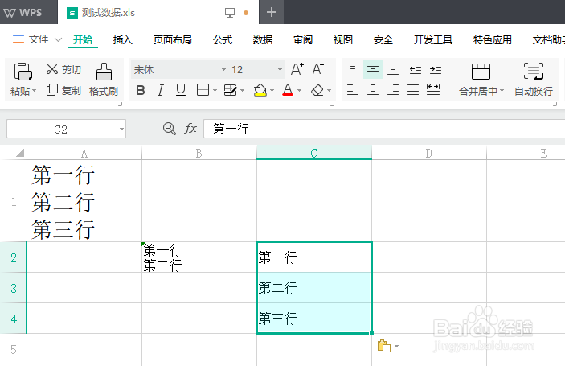Switch to the 数据 tab
The image size is (565, 366).
coord(262,39)
